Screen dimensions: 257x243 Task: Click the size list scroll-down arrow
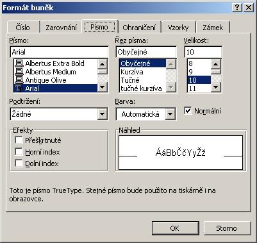(216, 87)
